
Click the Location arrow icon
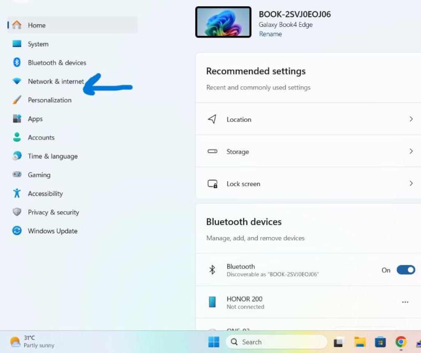point(212,119)
